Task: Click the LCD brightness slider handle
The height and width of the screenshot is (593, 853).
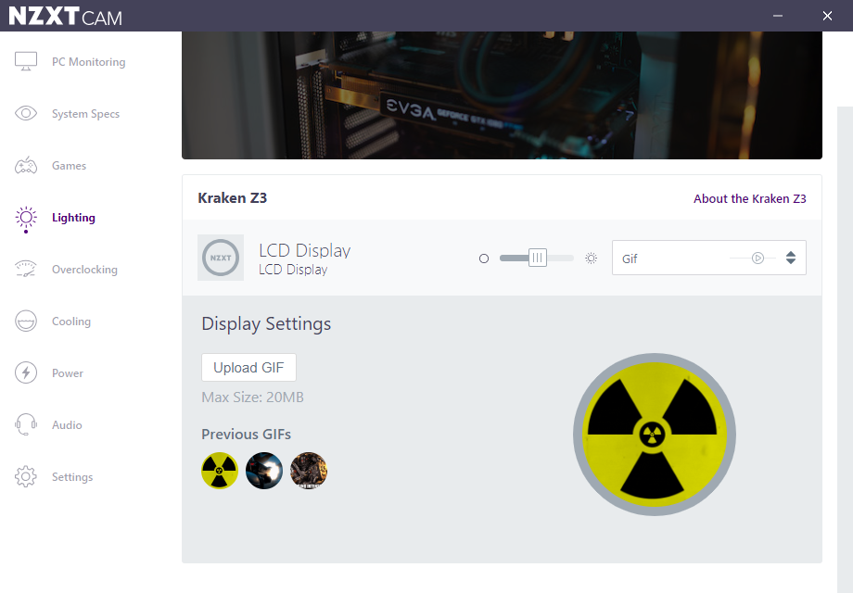Action: (537, 258)
